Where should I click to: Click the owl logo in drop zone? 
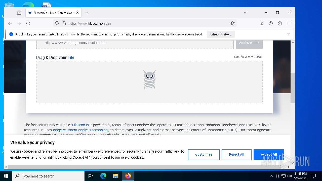[149, 80]
